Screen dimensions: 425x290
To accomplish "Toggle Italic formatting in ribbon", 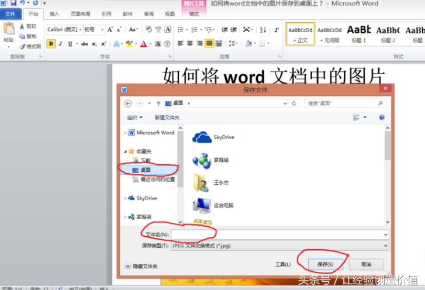I will 60,44.
